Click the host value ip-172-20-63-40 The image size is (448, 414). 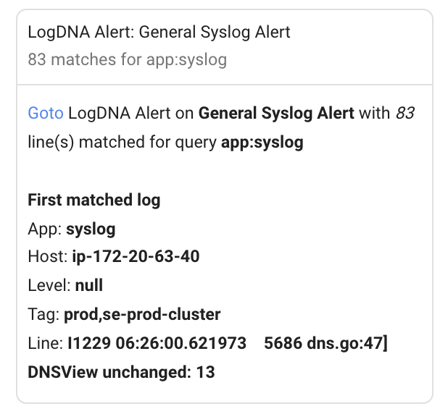coord(136,256)
